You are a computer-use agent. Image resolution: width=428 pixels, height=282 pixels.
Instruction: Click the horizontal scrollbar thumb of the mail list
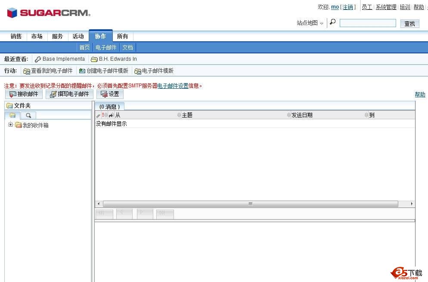250,204
